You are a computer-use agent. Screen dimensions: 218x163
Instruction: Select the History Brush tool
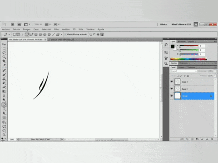point(4,83)
